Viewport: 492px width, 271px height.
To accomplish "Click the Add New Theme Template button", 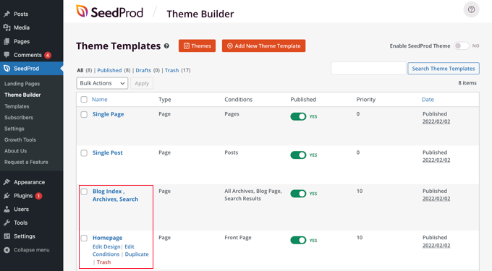I will coord(263,46).
